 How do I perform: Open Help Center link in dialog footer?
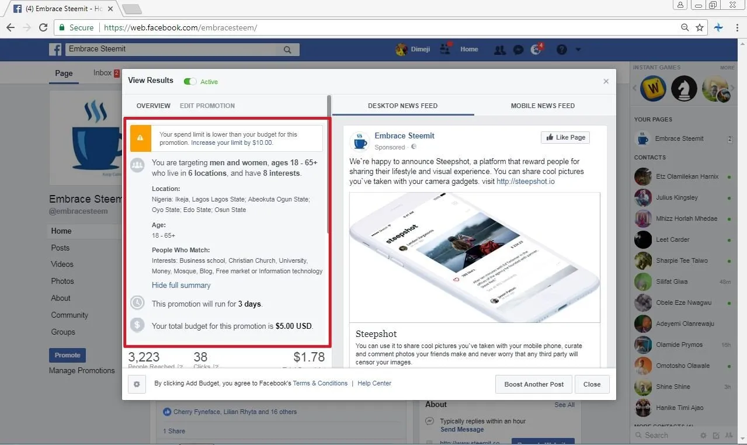pyautogui.click(x=374, y=384)
